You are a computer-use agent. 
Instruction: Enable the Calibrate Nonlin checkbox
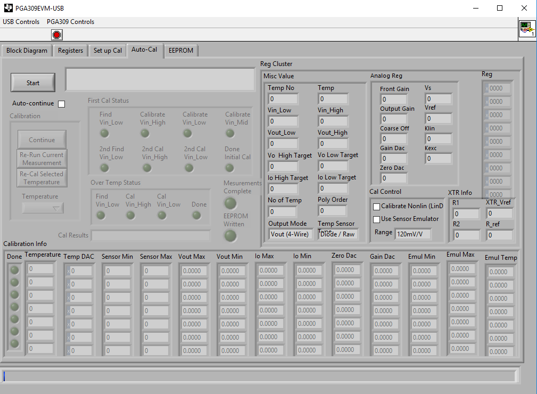[x=376, y=207]
